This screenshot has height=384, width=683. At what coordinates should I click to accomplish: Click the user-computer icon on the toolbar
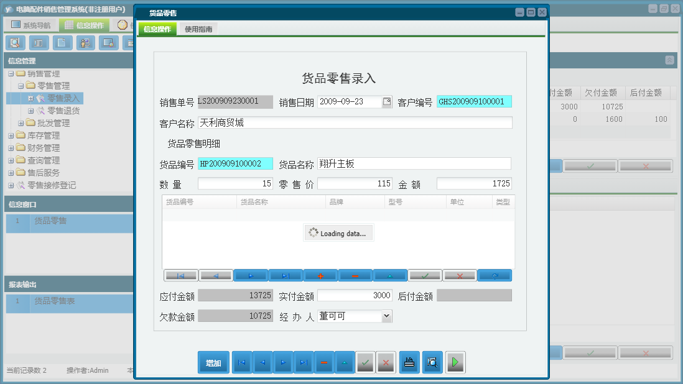(x=85, y=42)
